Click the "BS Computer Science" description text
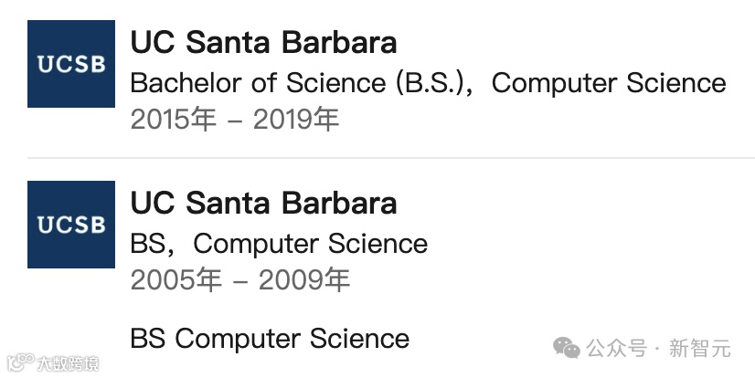755x378 pixels. [x=270, y=339]
